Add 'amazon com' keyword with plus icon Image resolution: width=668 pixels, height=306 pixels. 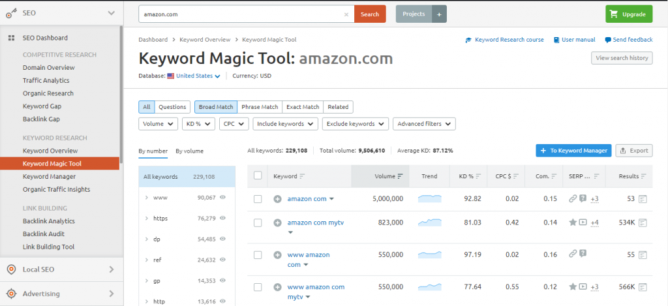point(277,199)
